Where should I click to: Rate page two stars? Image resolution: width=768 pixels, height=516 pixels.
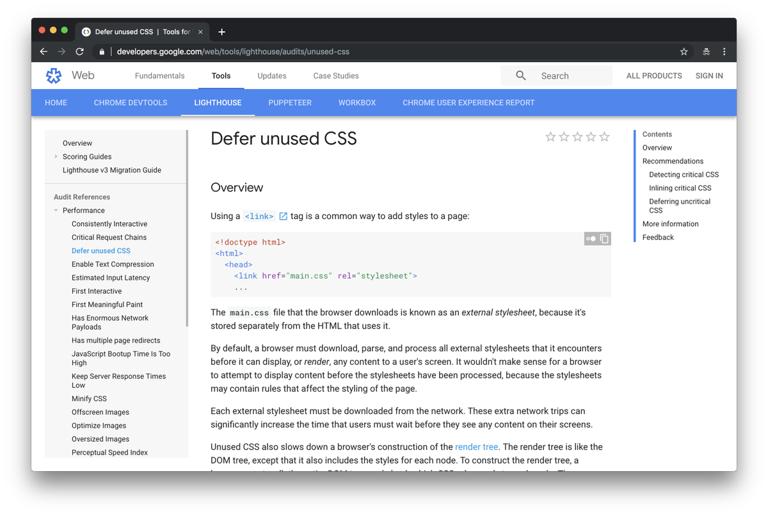(564, 136)
